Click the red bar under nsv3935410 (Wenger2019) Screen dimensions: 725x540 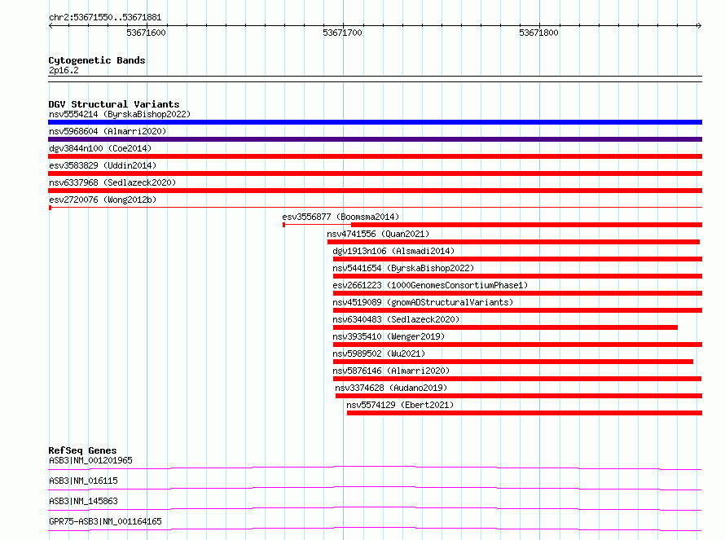pos(517,345)
